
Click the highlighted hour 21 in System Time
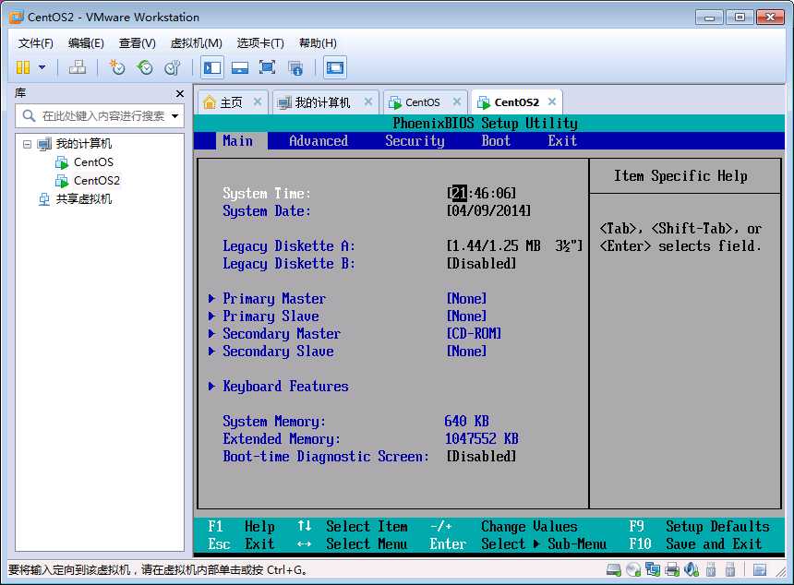(x=459, y=193)
